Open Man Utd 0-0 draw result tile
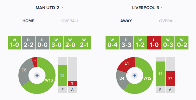This screenshot has height=100, width=196. click(x=42, y=43)
